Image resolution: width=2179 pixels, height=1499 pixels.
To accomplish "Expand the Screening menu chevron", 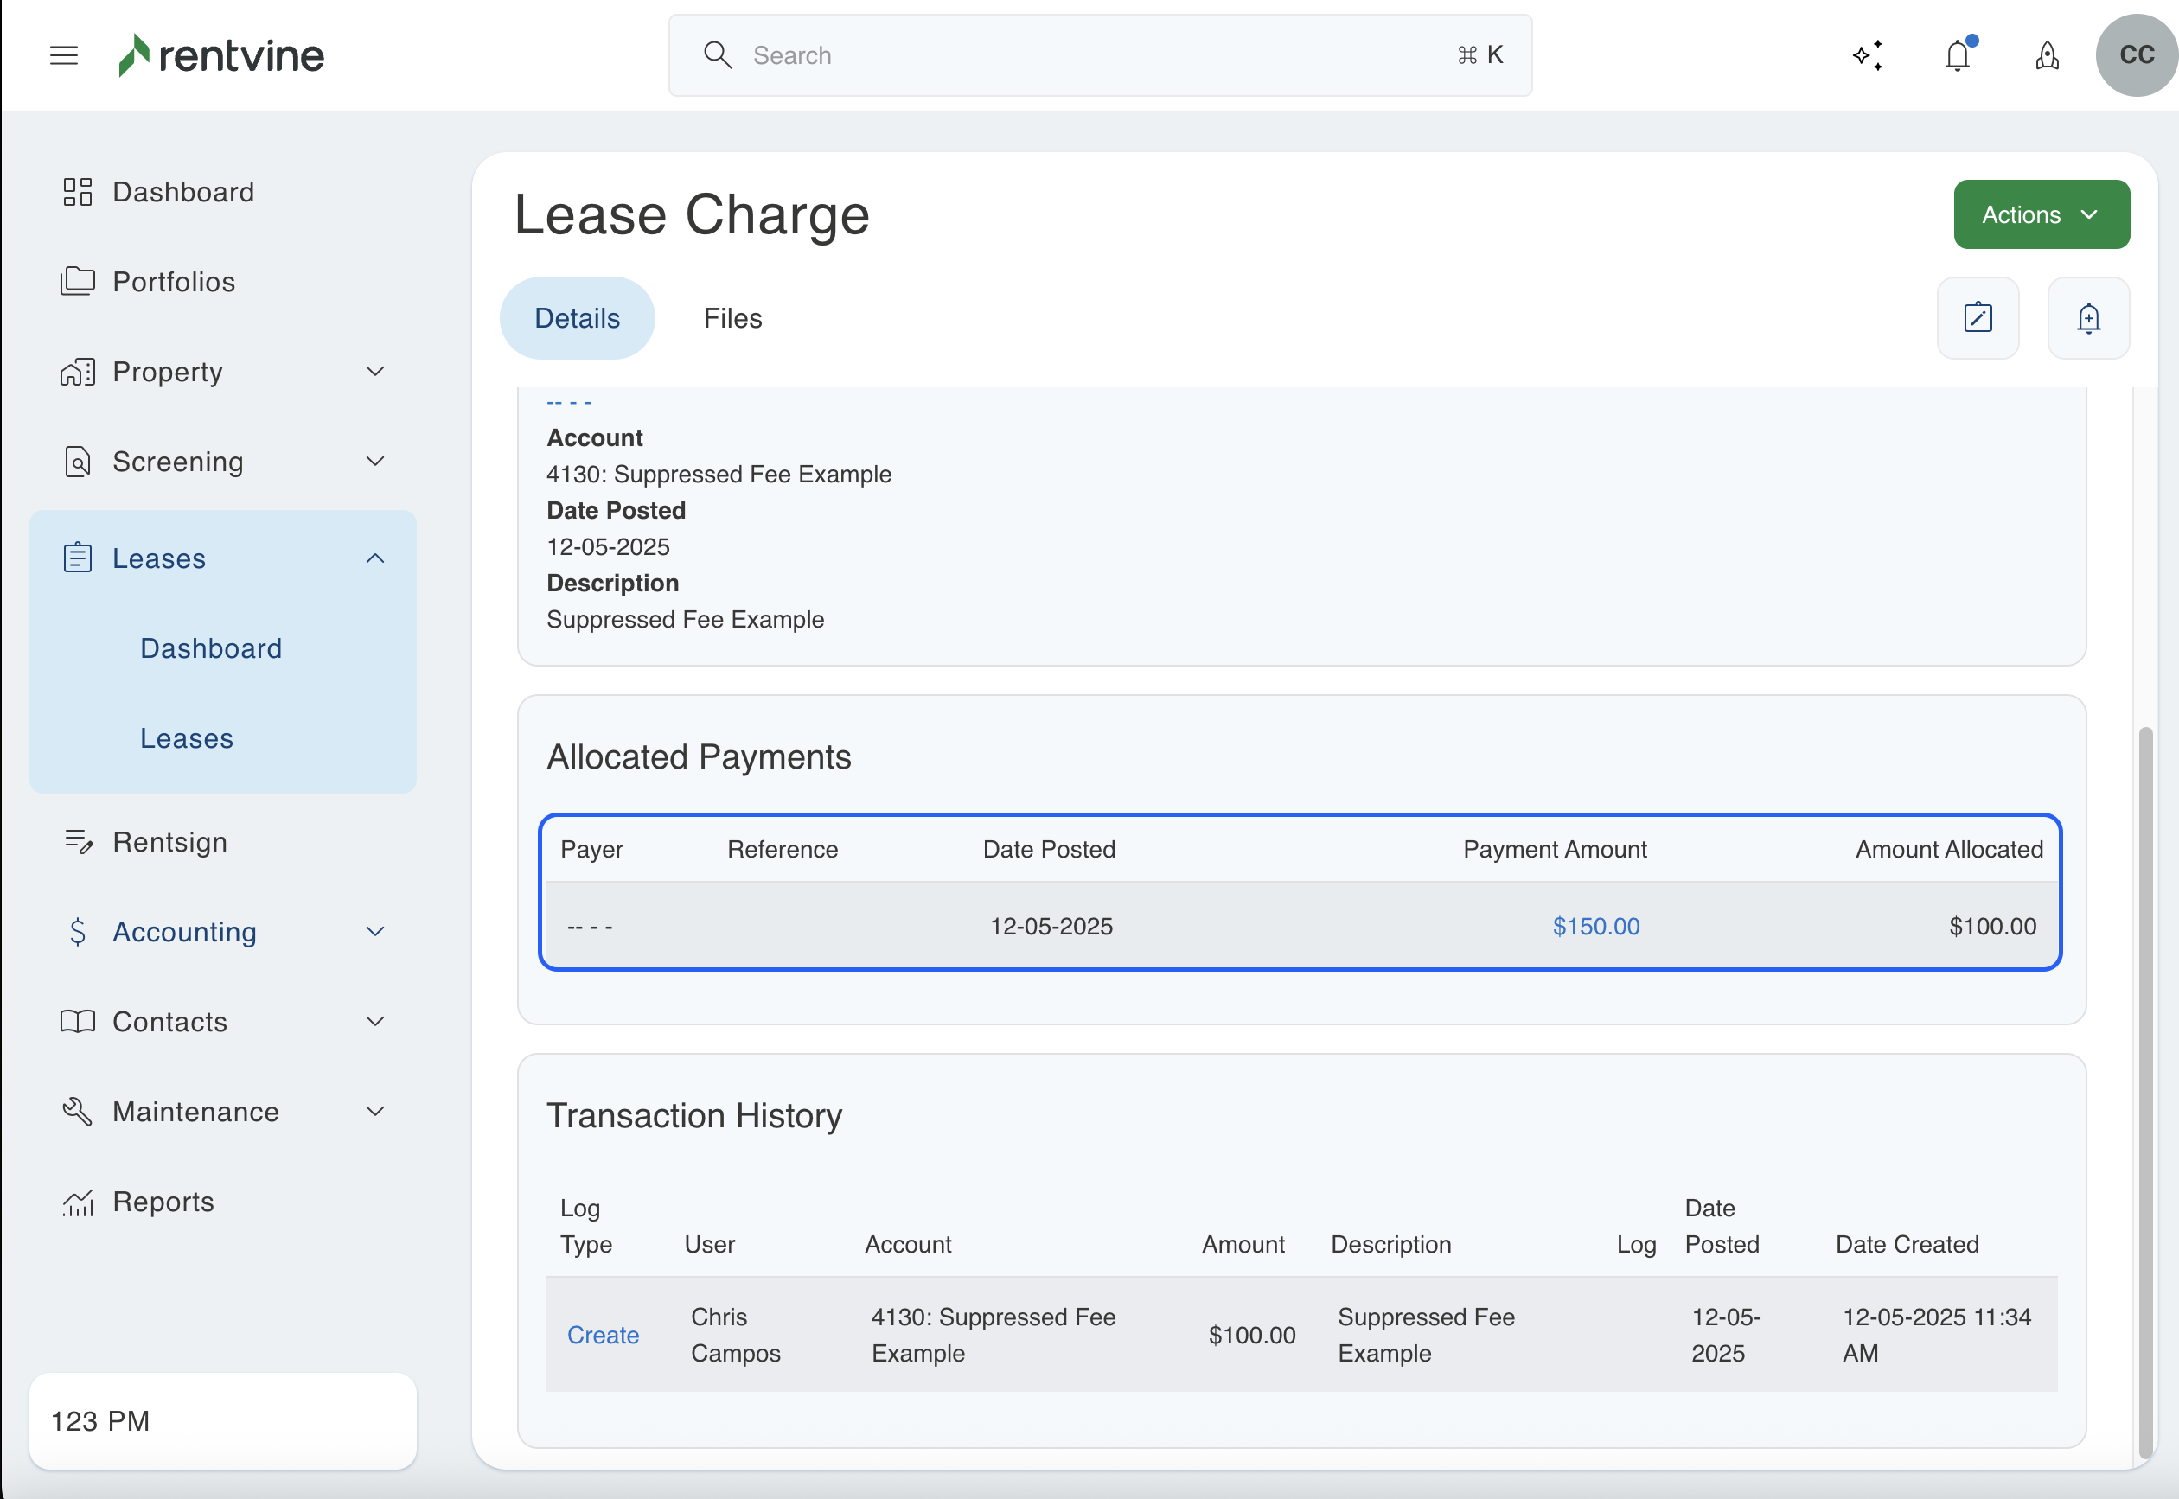I will coord(374,461).
